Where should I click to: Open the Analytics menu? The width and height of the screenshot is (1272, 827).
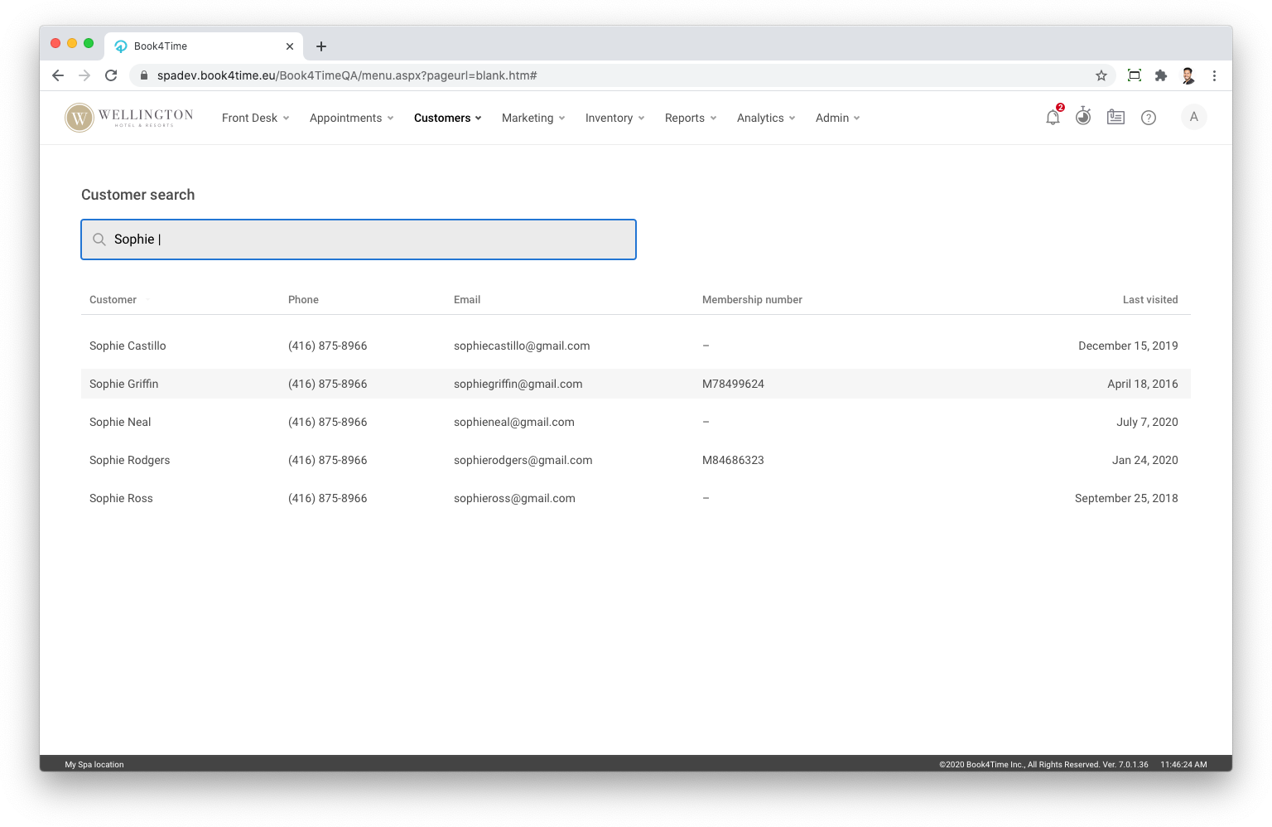click(765, 118)
